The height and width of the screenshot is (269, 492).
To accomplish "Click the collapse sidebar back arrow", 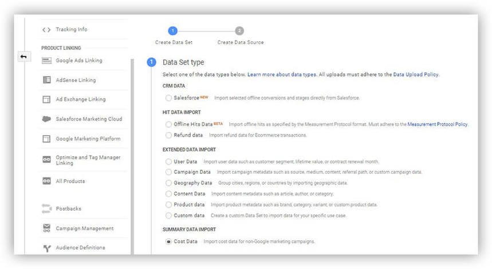I will (x=23, y=57).
